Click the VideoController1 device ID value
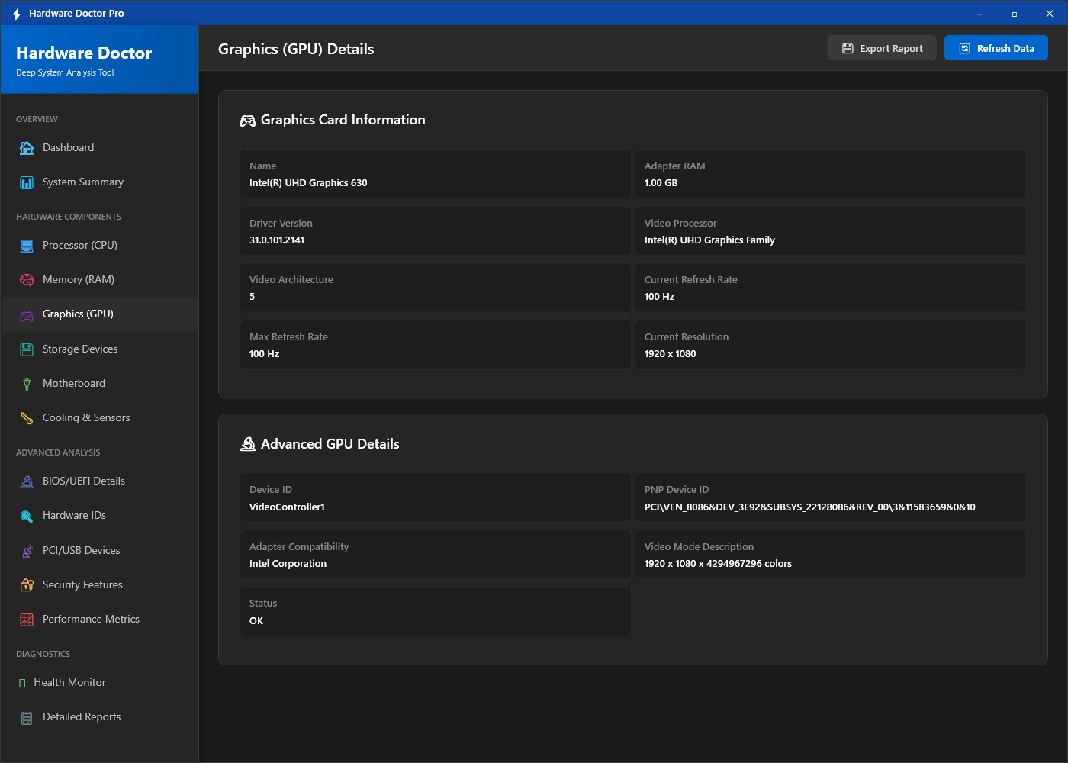 coord(287,507)
